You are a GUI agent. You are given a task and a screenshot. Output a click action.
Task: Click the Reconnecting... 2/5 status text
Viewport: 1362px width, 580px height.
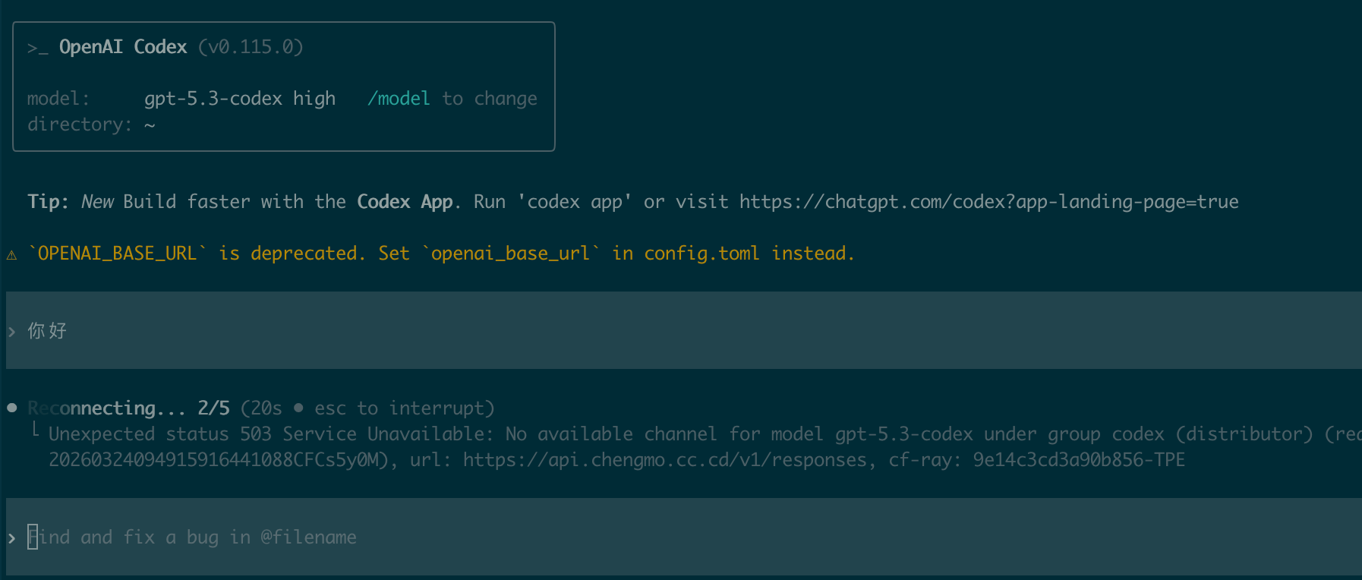pos(128,408)
